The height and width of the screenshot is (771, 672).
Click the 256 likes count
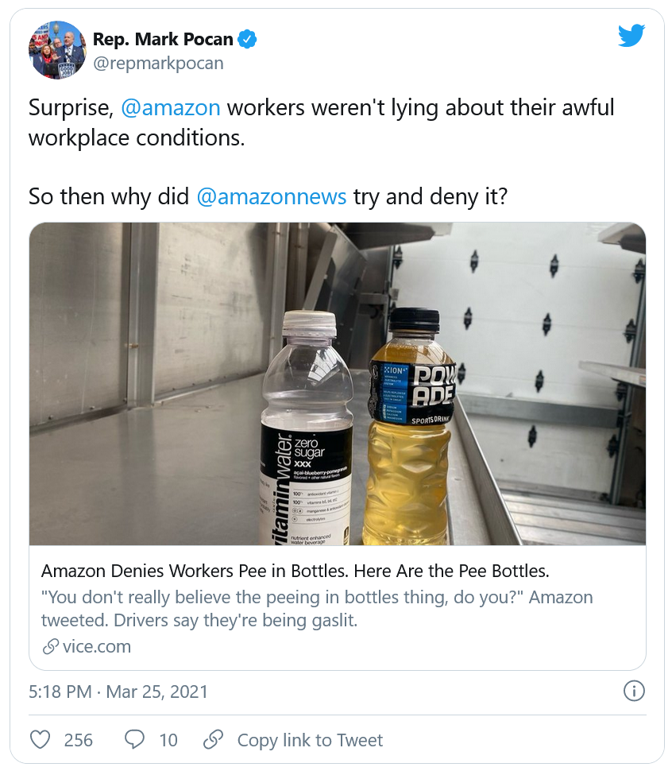click(78, 740)
